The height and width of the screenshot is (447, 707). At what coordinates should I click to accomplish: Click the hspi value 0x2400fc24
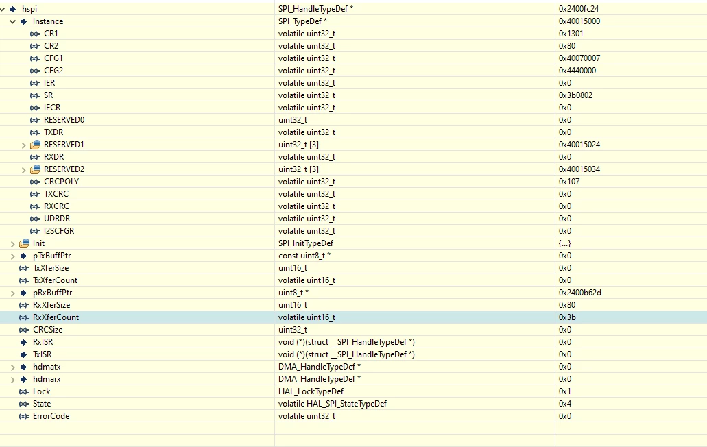click(579, 9)
